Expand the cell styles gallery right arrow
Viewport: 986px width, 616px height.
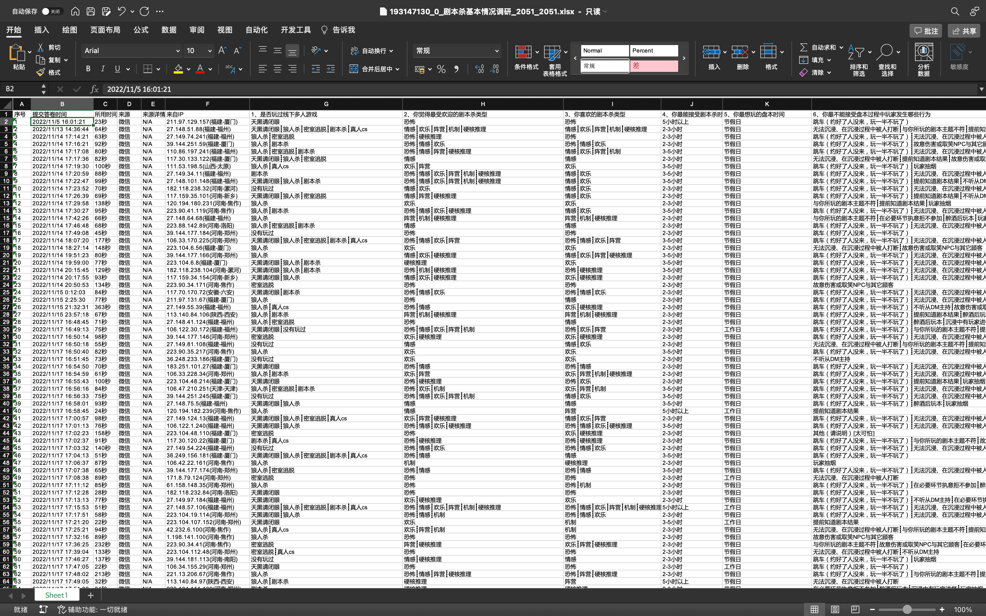click(684, 58)
